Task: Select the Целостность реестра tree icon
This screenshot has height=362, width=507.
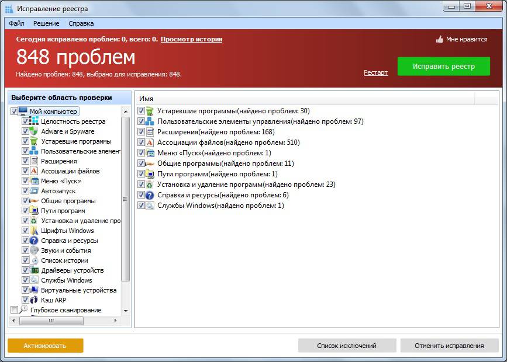Action: click(x=34, y=121)
